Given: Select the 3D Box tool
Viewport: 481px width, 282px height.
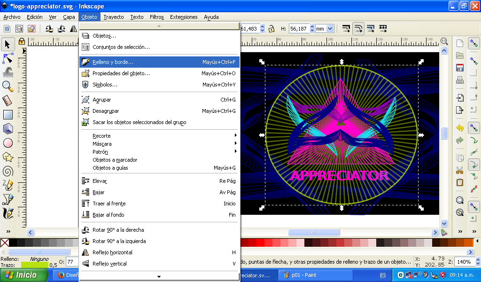Looking at the screenshot, I should 8,129.
